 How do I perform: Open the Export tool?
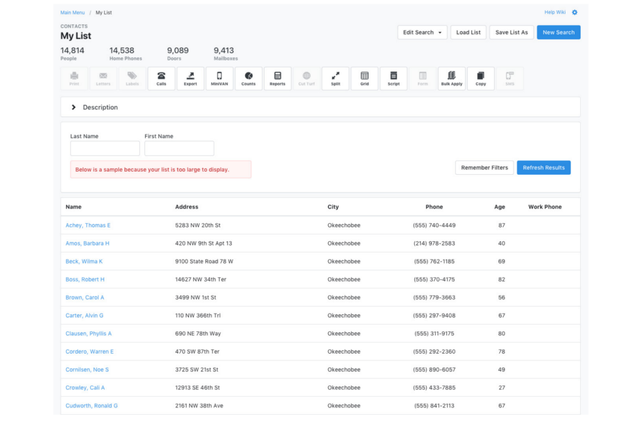click(190, 78)
